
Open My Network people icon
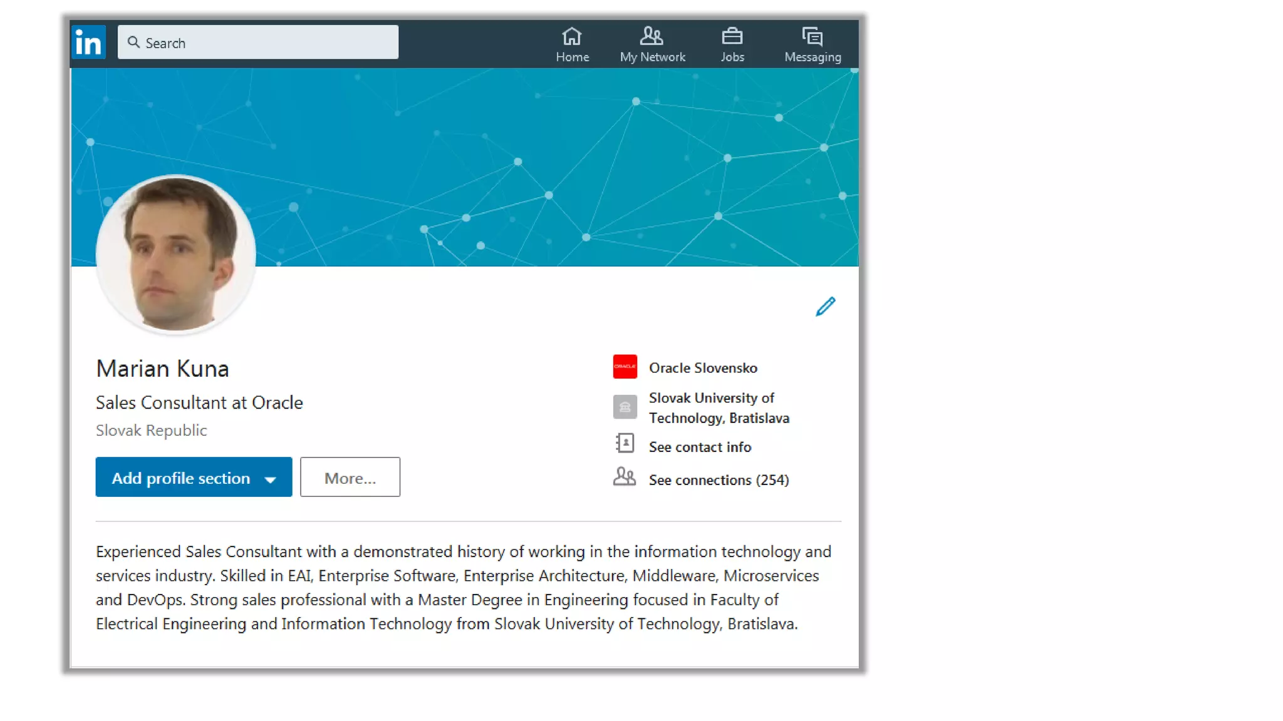pyautogui.click(x=652, y=36)
